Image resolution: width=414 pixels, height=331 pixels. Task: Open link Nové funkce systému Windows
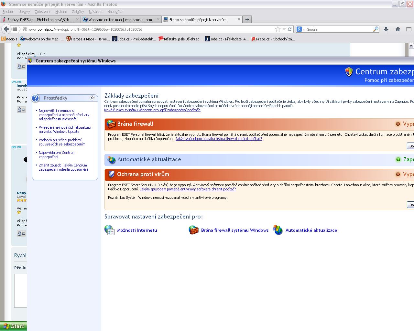[x=152, y=110]
